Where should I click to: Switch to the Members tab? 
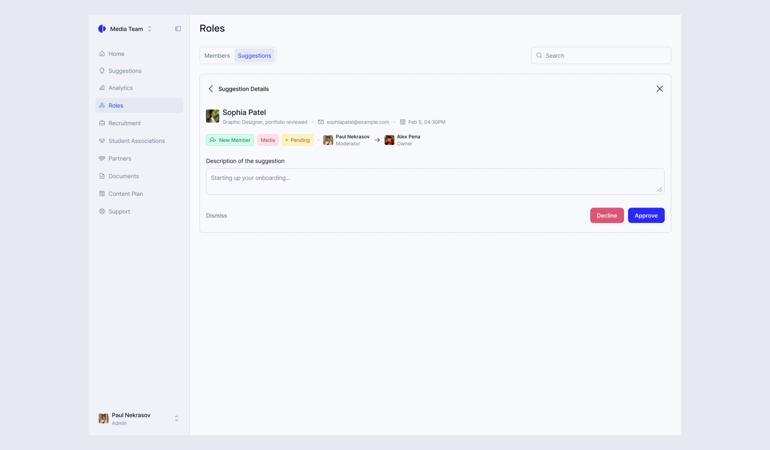[x=217, y=56]
